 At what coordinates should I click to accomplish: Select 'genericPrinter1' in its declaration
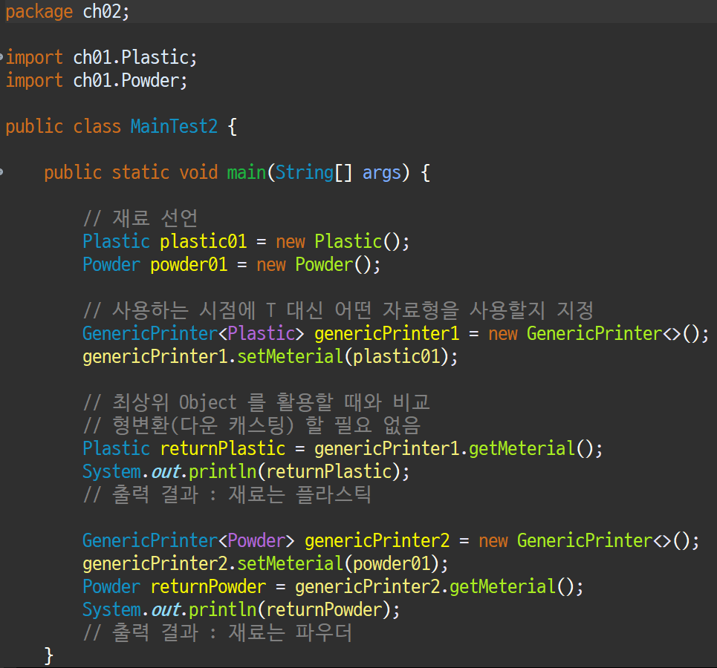click(387, 333)
